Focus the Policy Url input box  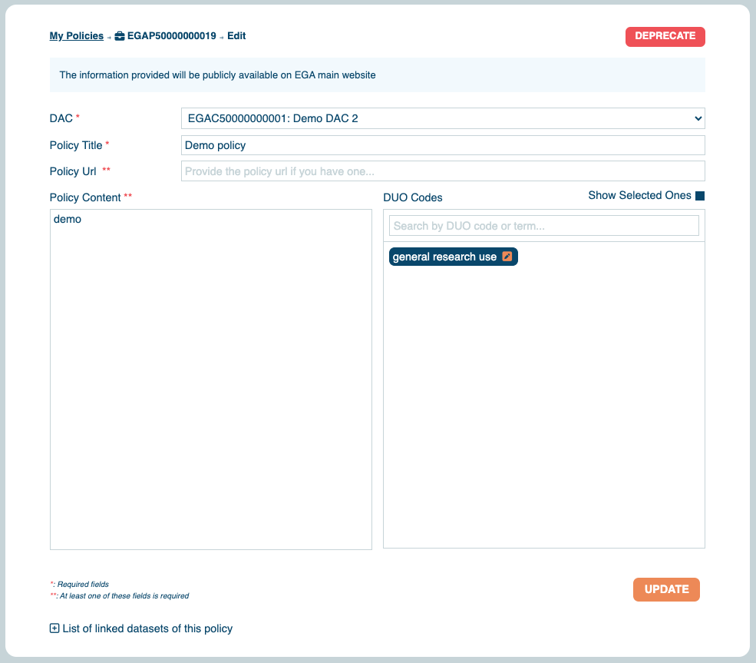442,171
